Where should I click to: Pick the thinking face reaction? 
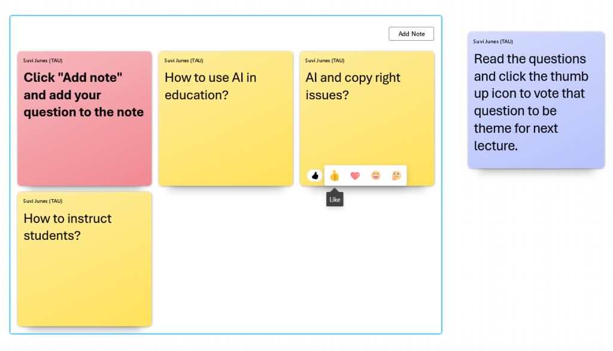[396, 176]
